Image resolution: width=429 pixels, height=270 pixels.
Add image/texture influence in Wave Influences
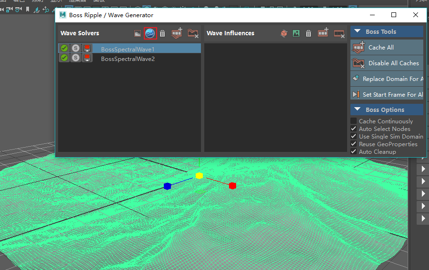(296, 33)
